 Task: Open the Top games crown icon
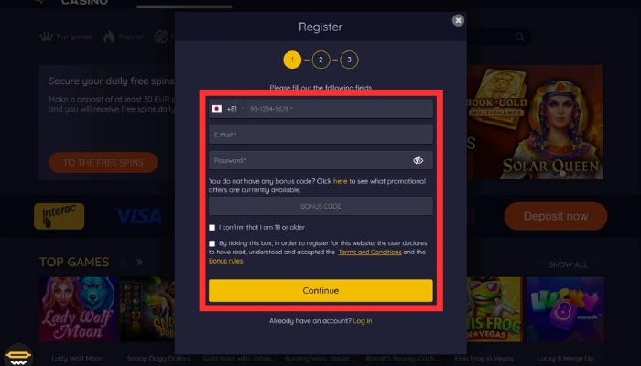coord(46,37)
